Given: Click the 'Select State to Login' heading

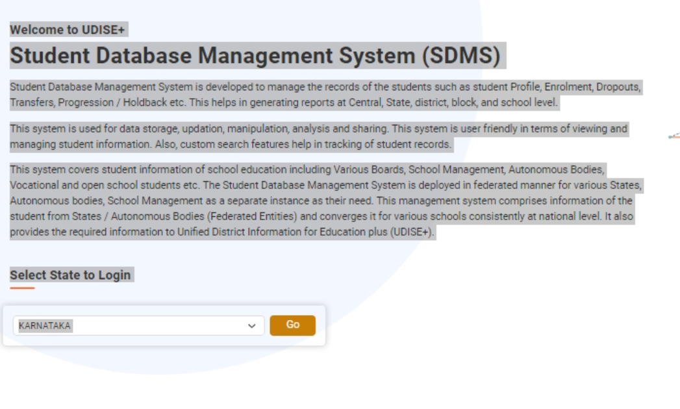Looking at the screenshot, I should tap(70, 275).
